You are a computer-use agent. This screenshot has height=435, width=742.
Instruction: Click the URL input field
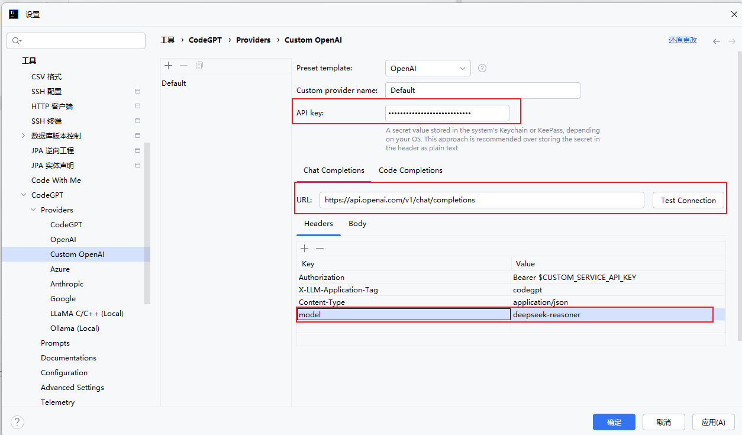click(x=482, y=200)
